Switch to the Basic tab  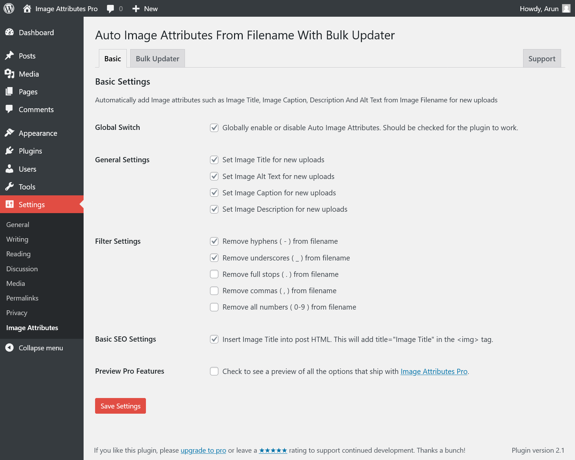click(113, 59)
